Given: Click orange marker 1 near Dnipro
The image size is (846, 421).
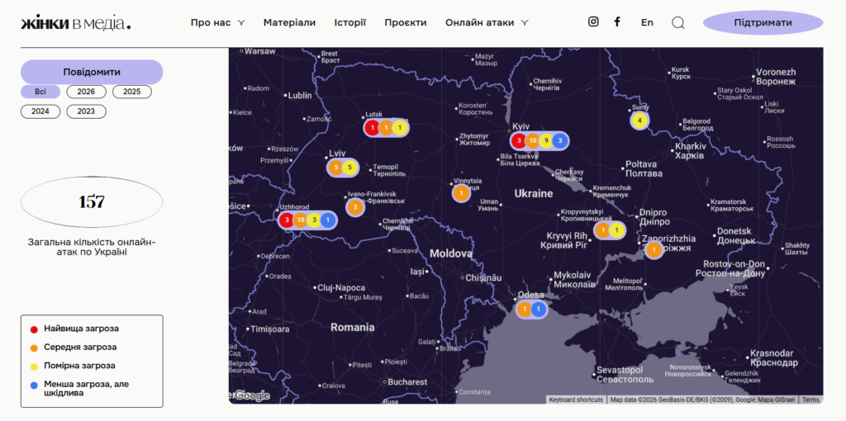Looking at the screenshot, I should point(602,230).
